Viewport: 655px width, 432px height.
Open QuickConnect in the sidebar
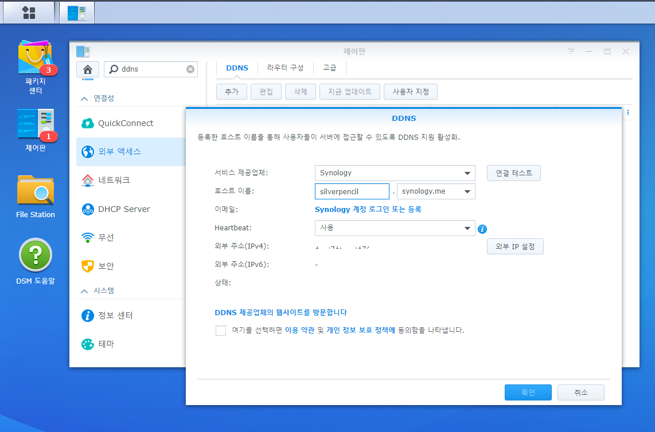pyautogui.click(x=131, y=123)
